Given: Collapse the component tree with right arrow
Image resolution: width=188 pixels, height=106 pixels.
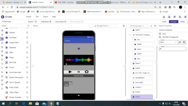Looking at the screenshot, I should pos(124,66).
